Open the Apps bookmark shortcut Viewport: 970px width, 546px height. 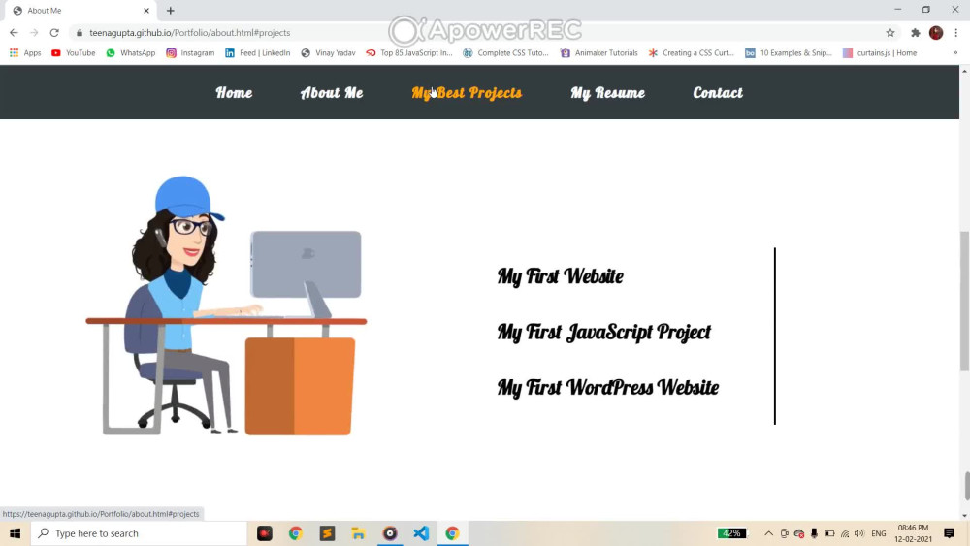[x=25, y=53]
